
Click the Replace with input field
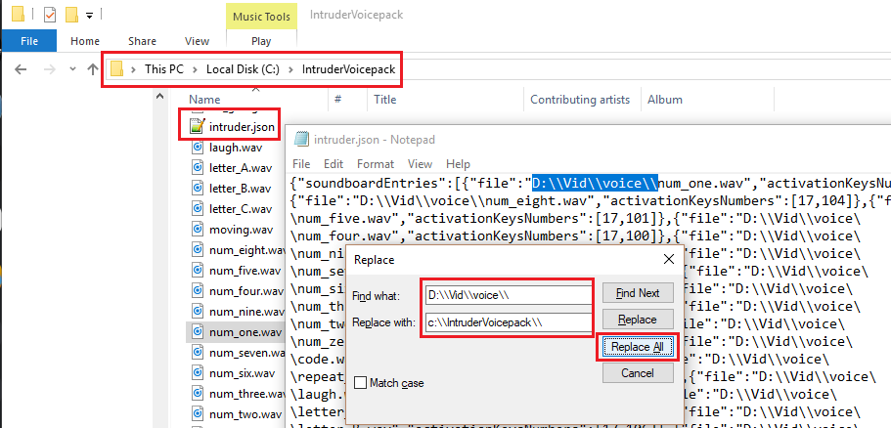click(508, 321)
